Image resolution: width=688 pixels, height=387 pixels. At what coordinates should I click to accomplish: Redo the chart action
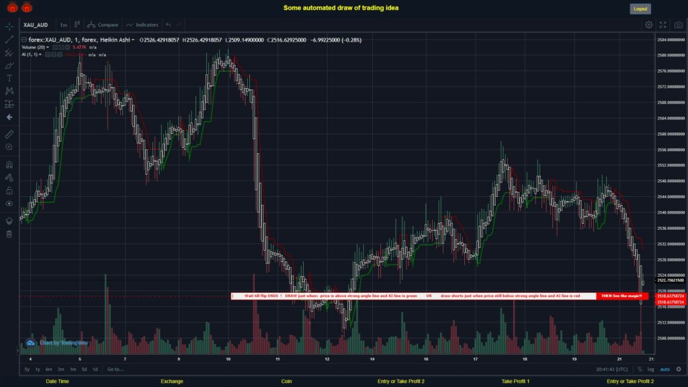point(178,25)
